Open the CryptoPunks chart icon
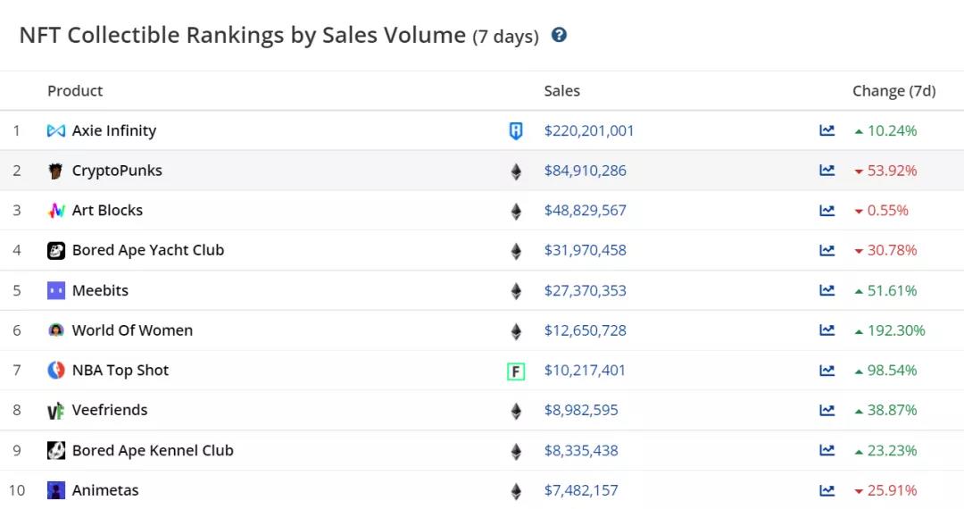964x509 pixels. (827, 171)
